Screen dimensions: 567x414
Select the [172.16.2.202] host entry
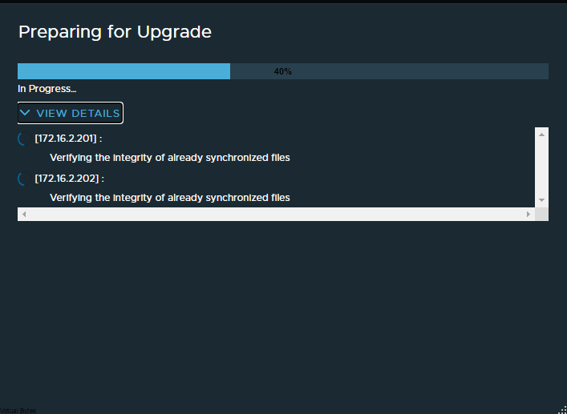(x=70, y=179)
